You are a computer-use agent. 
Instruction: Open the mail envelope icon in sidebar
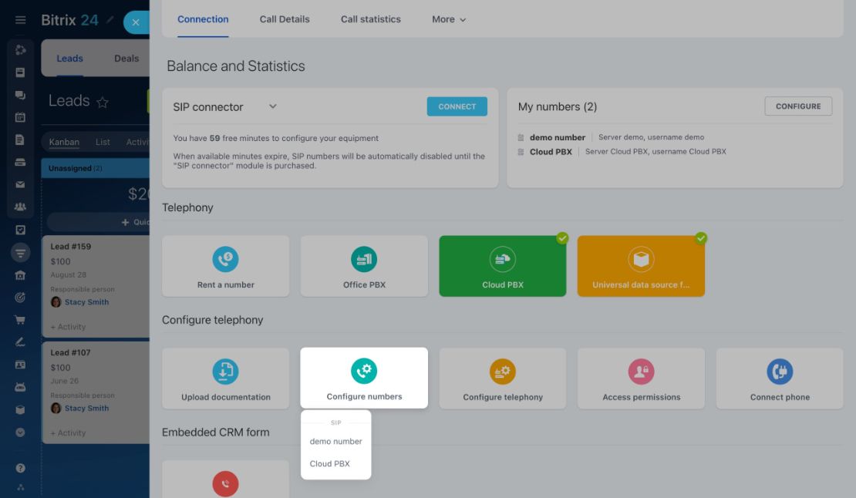click(x=20, y=184)
